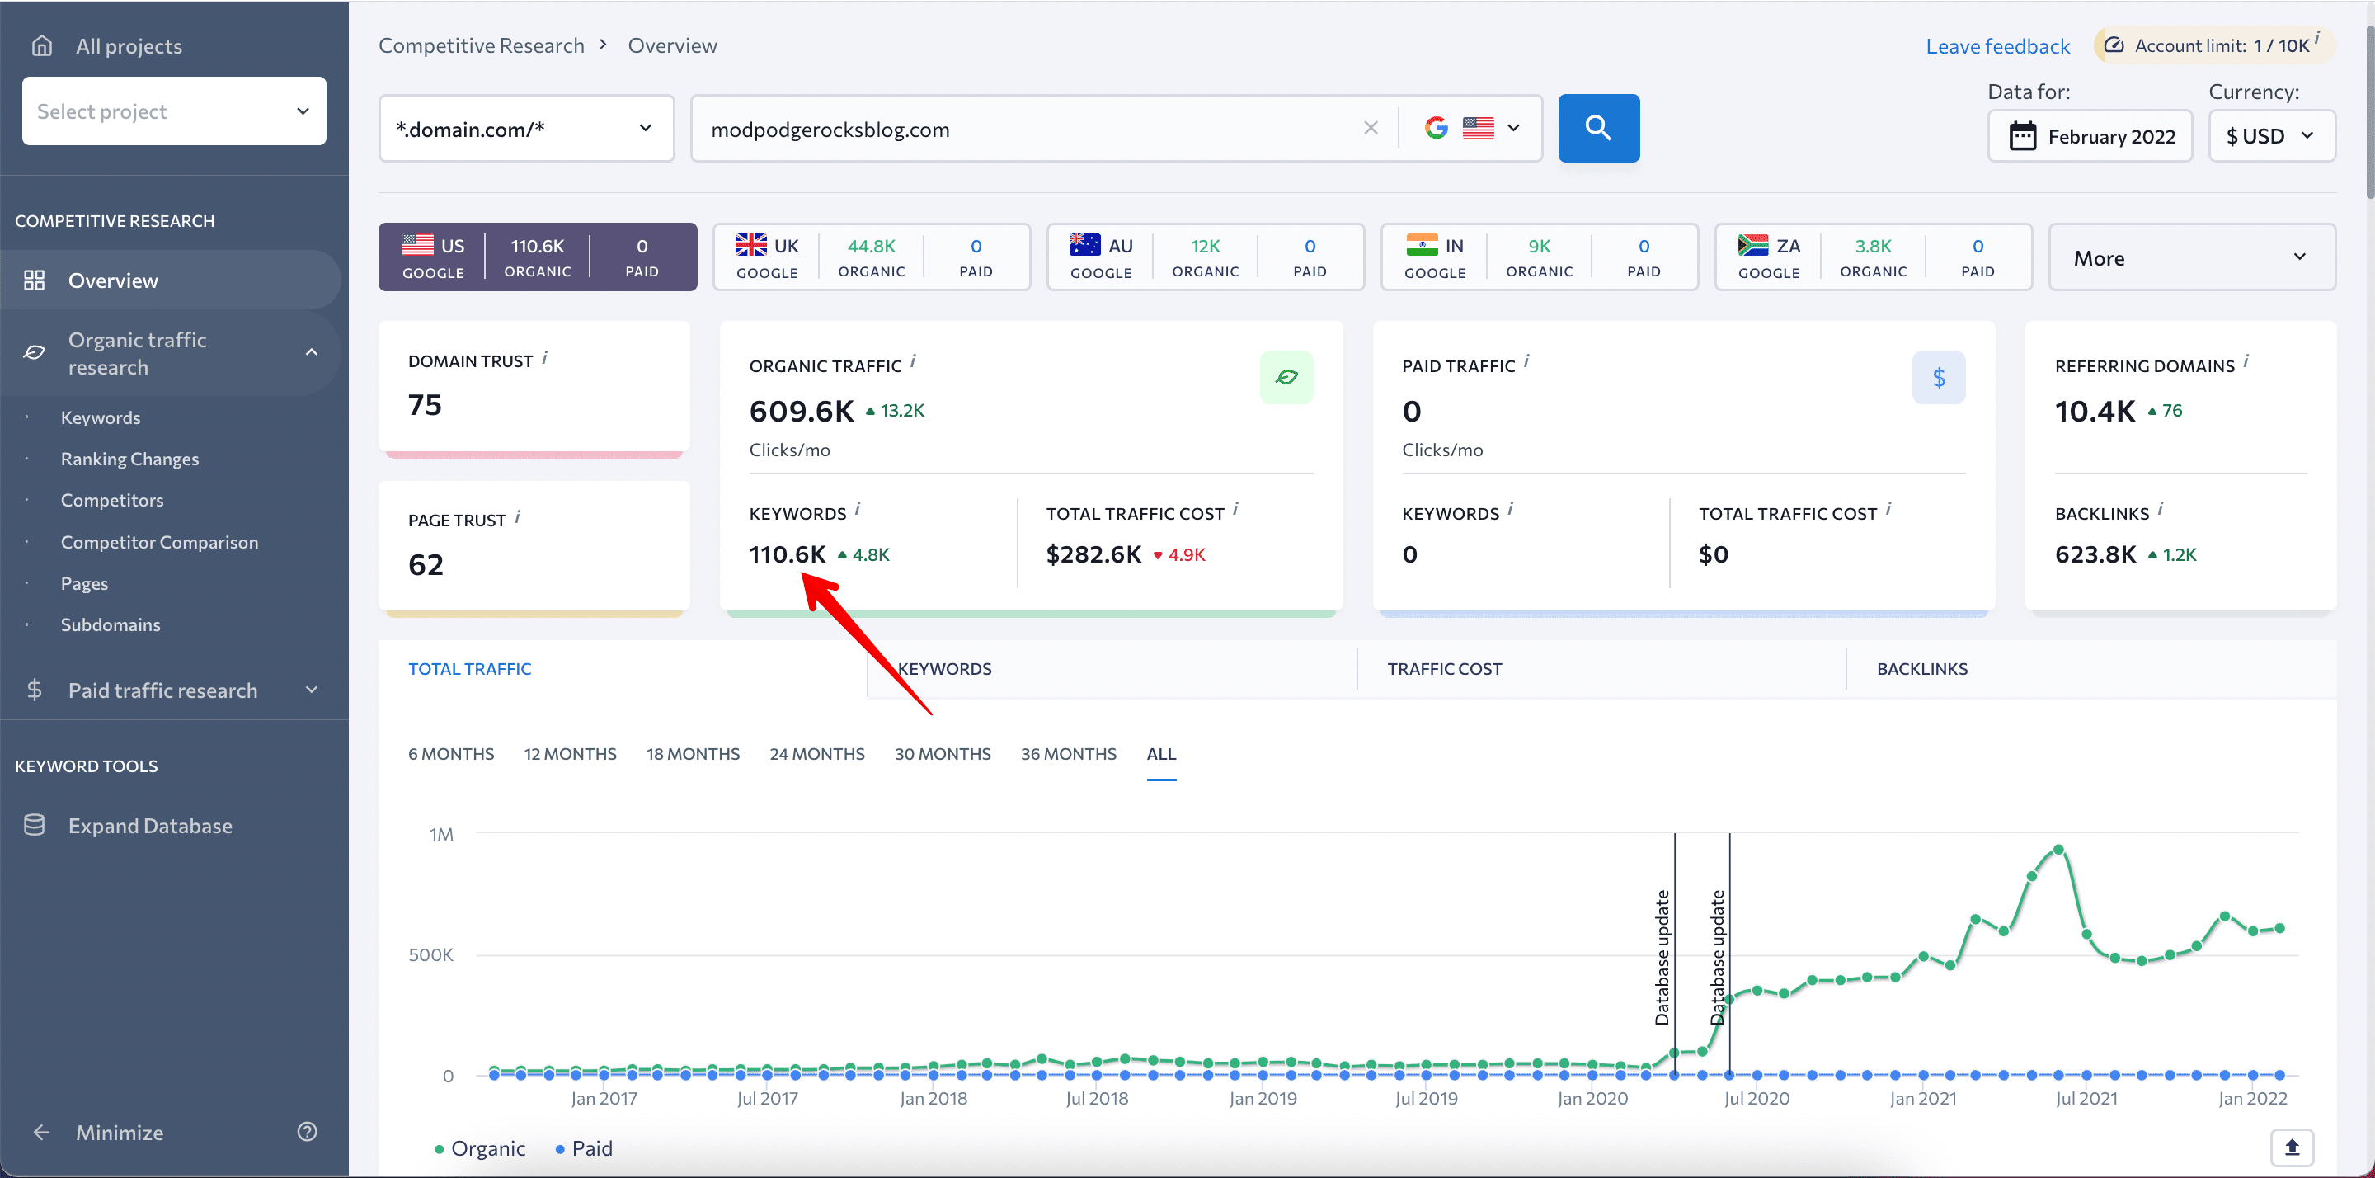Select the 24 MONTHS time range
This screenshot has height=1178, width=2375.
pos(817,754)
